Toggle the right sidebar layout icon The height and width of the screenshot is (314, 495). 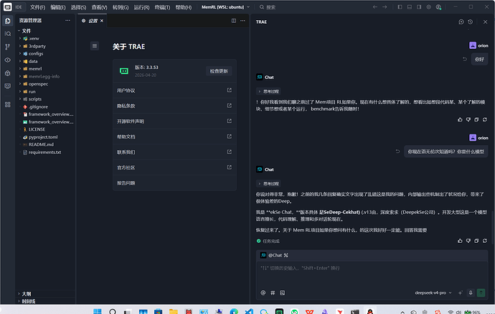(419, 7)
